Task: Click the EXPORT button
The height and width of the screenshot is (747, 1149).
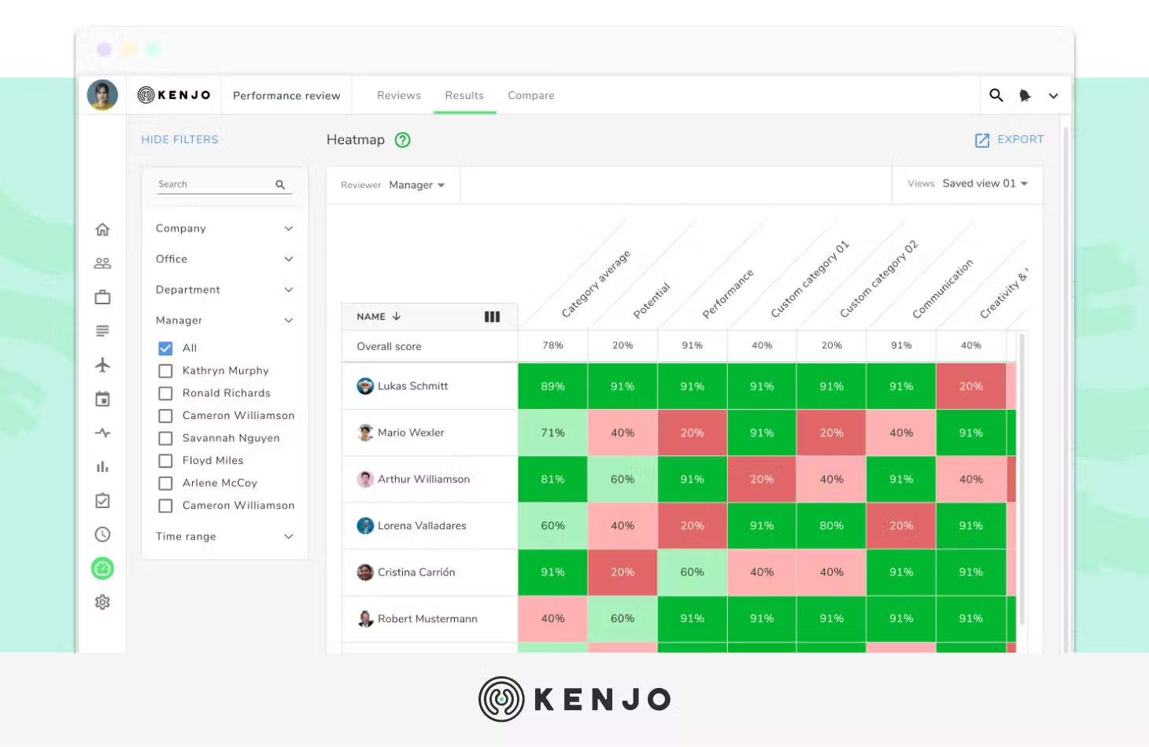Action: (x=1010, y=140)
